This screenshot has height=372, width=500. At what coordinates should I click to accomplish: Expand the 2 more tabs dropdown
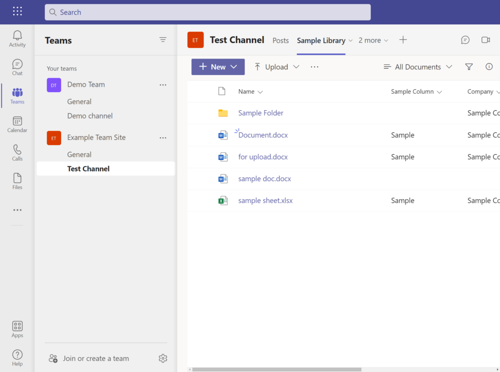click(x=373, y=41)
